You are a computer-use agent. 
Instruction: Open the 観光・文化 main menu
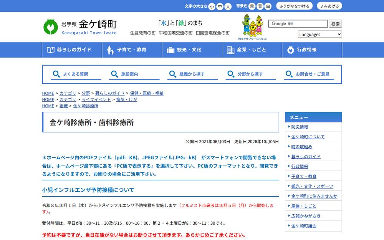tap(192, 50)
